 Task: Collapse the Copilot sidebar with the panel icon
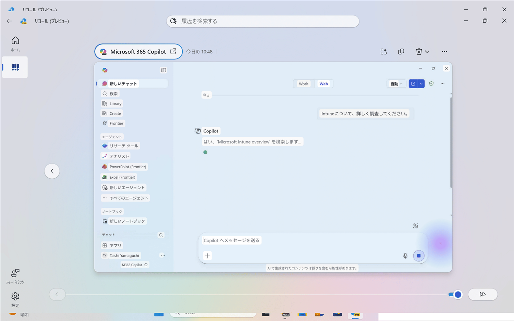(163, 70)
